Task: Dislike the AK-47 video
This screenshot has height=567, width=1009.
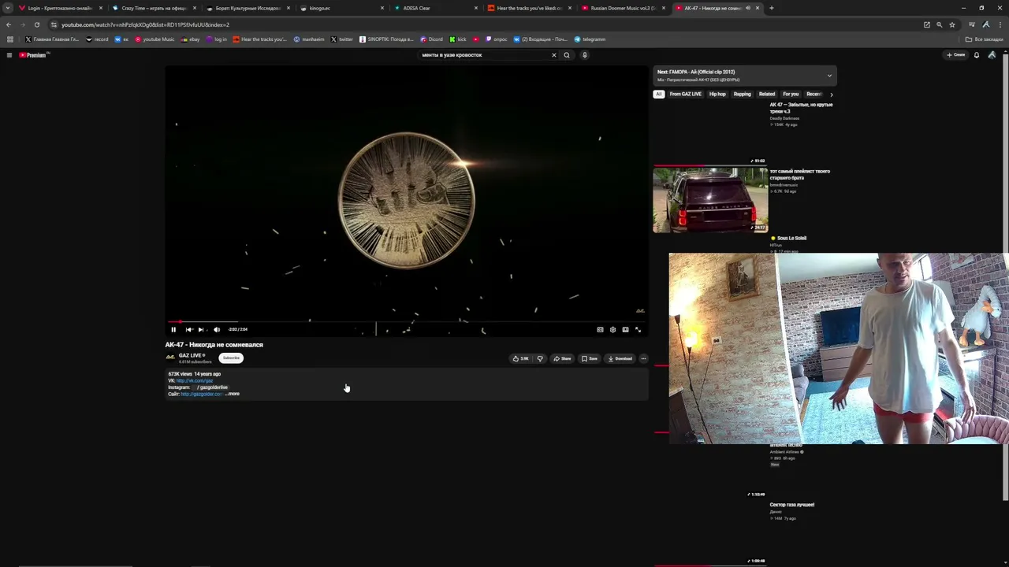Action: click(540, 358)
